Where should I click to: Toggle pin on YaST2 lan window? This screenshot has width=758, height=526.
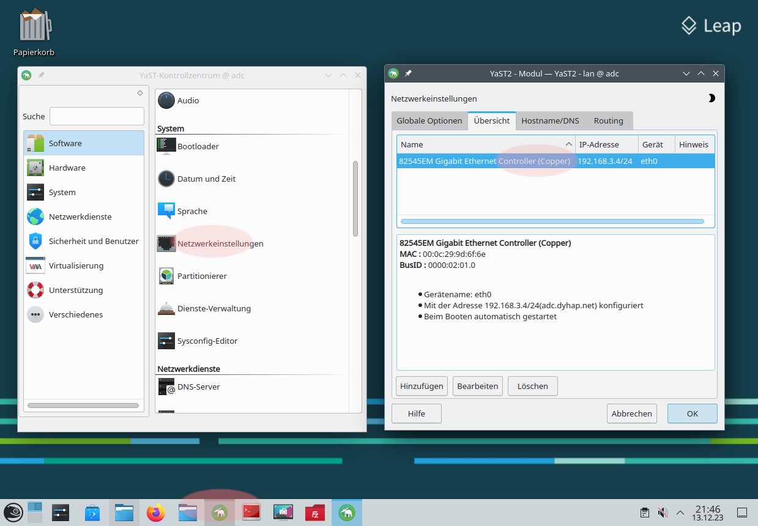pyautogui.click(x=408, y=73)
